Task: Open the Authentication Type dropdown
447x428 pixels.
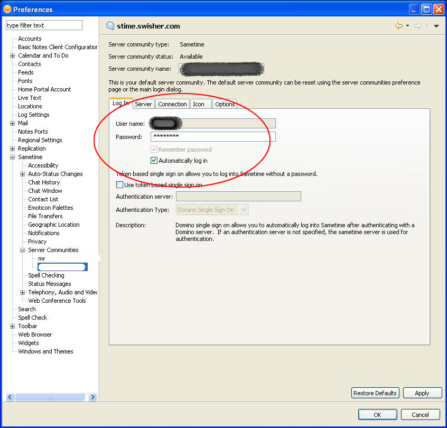Action: (243, 210)
